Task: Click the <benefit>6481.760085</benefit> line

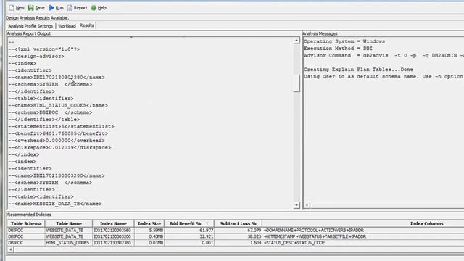Action: tap(58, 133)
